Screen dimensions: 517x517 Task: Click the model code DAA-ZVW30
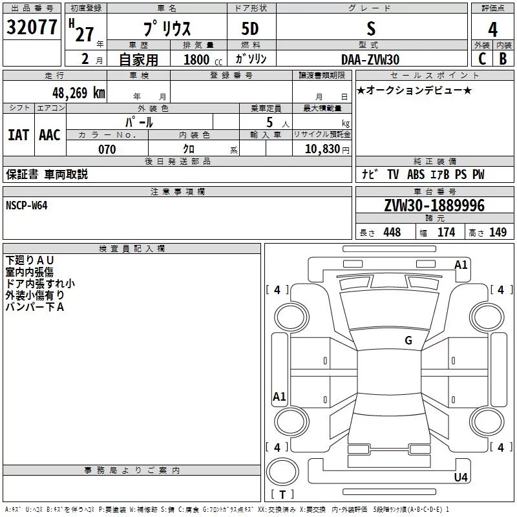[370, 59]
